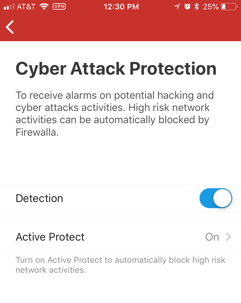Viewport: 241px width, 303px height.
Task: Tap the 12:30 PM clock
Action: pos(121,7)
